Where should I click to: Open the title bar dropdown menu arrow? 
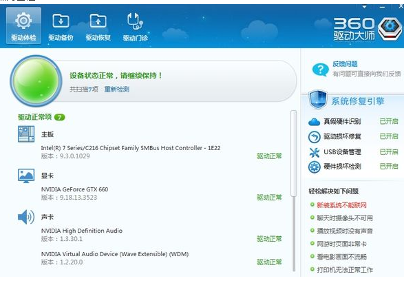point(364,7)
